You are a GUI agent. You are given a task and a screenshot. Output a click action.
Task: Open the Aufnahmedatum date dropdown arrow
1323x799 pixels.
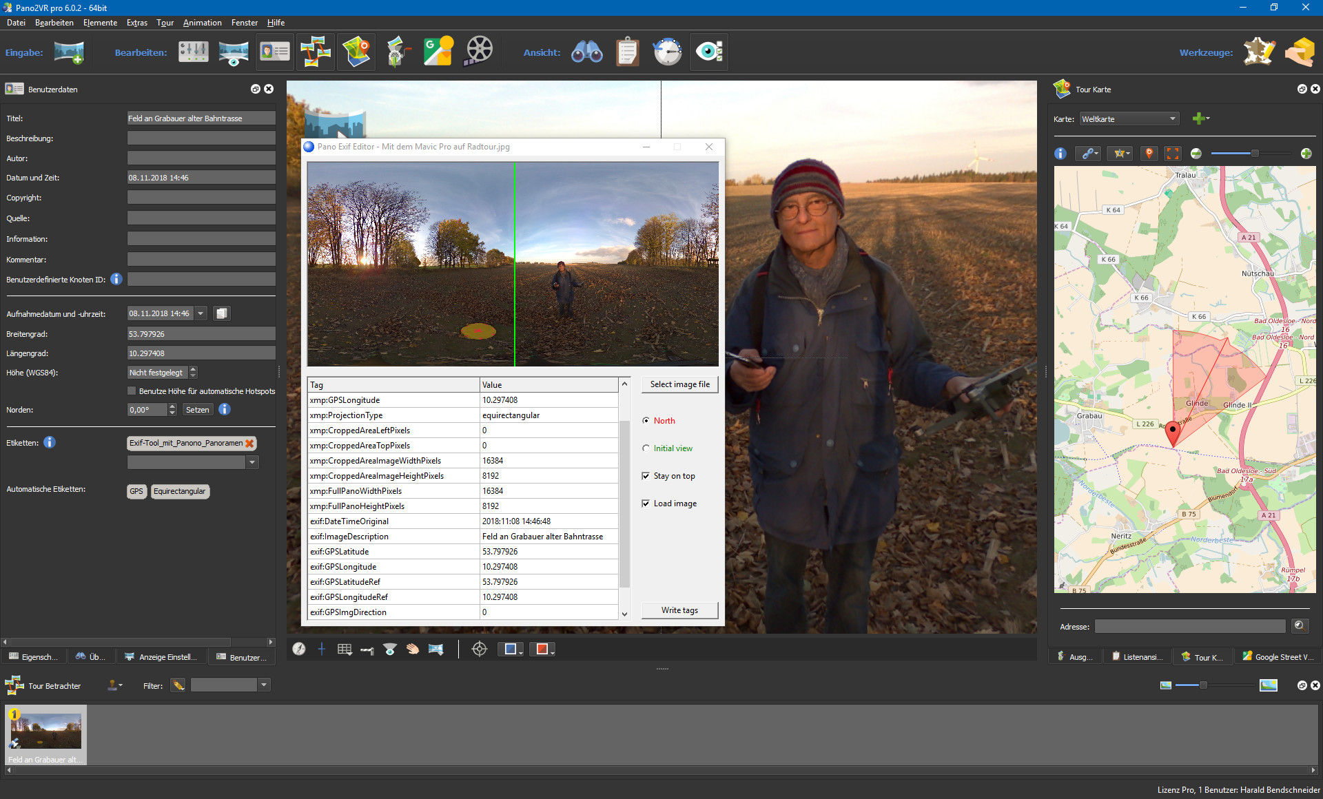[201, 314]
